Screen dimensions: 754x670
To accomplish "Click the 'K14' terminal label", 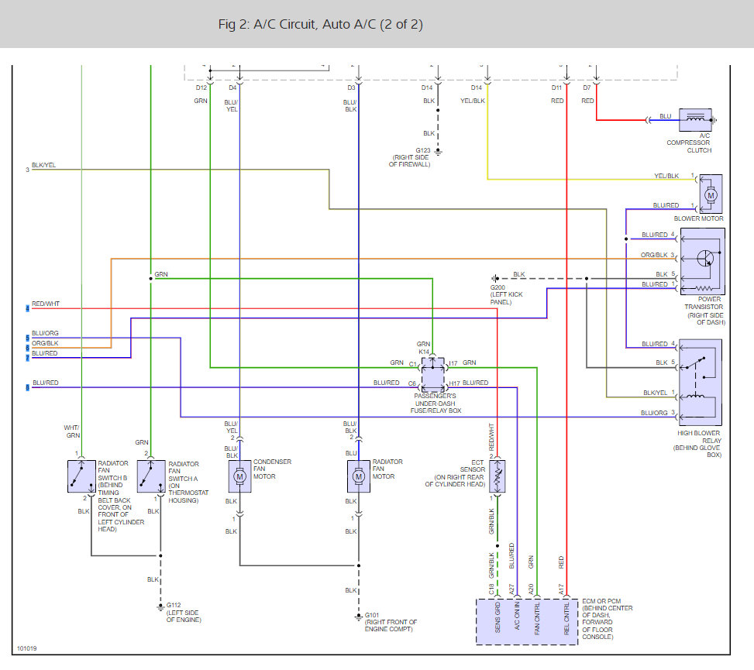I will (x=424, y=352).
